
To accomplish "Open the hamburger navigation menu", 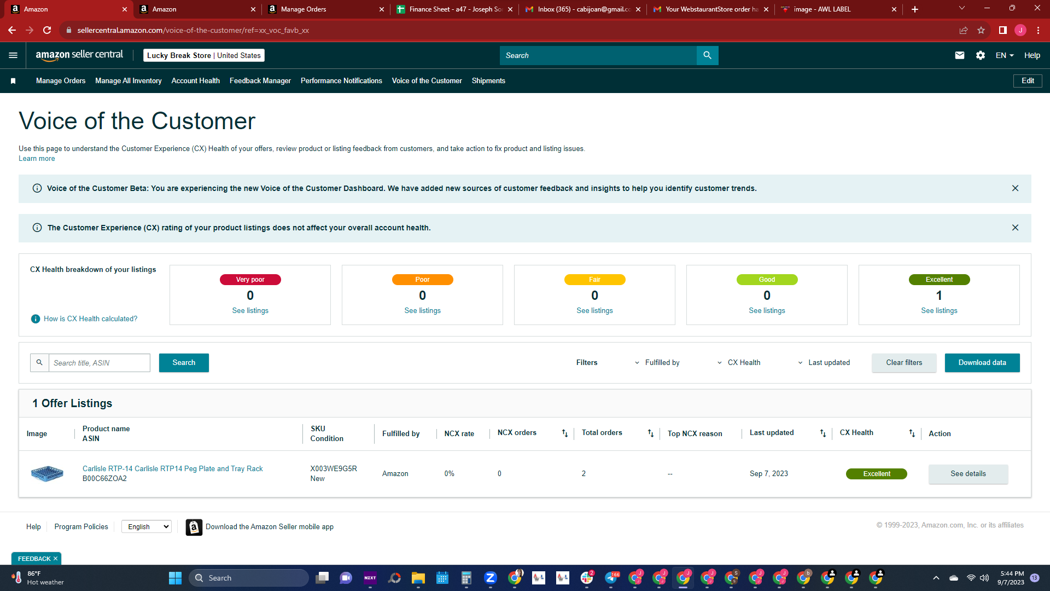I will tap(13, 55).
